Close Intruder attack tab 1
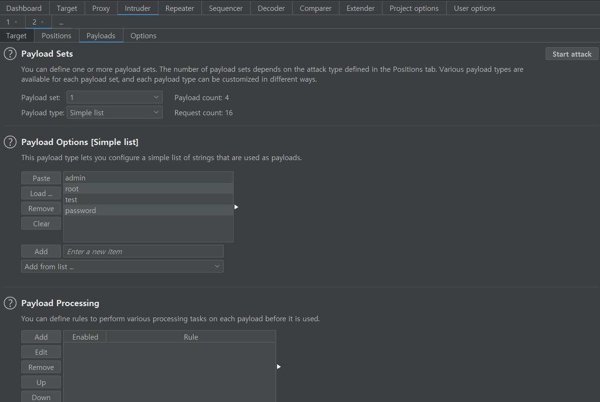The image size is (600, 402). point(16,22)
